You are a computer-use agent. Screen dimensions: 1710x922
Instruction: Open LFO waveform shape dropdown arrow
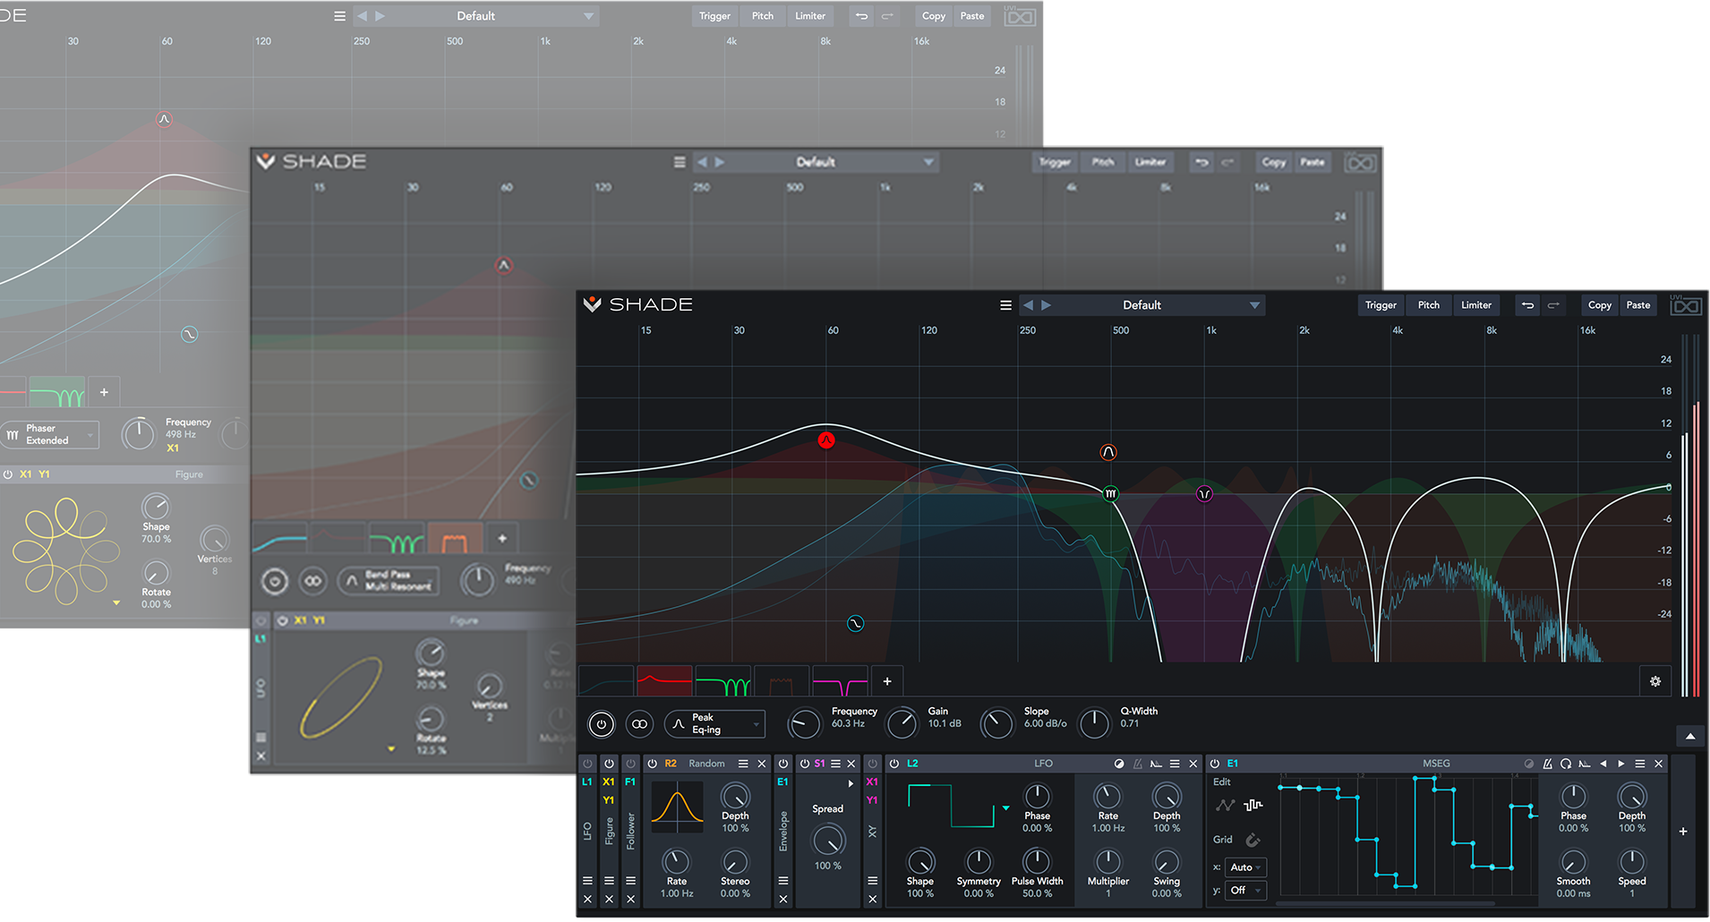1006,807
